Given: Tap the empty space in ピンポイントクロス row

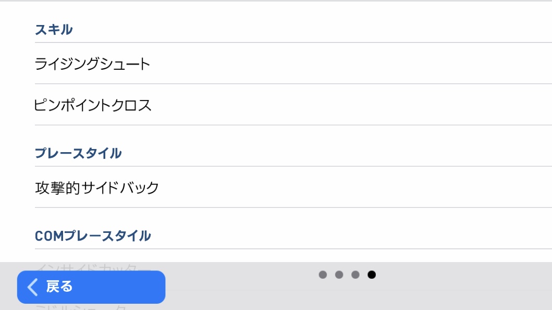Looking at the screenshot, I should [x=352, y=105].
